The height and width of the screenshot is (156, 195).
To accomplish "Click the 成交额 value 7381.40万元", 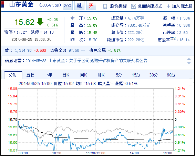I will 139,25.
